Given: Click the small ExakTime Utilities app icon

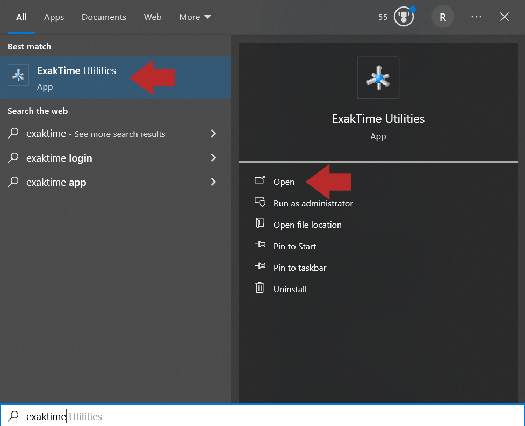Looking at the screenshot, I should point(18,75).
